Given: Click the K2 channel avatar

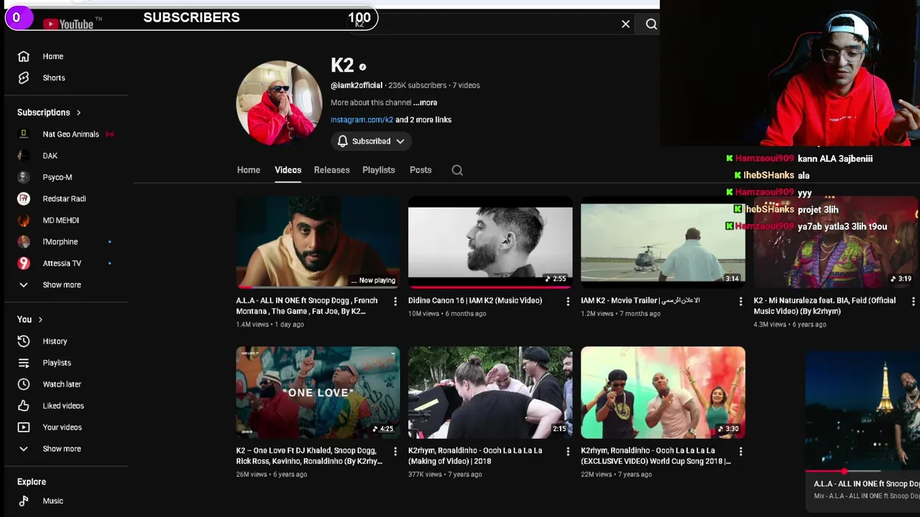Looking at the screenshot, I should 279,103.
